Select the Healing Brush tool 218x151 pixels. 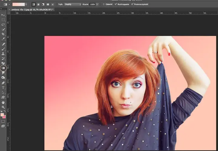[3, 44]
